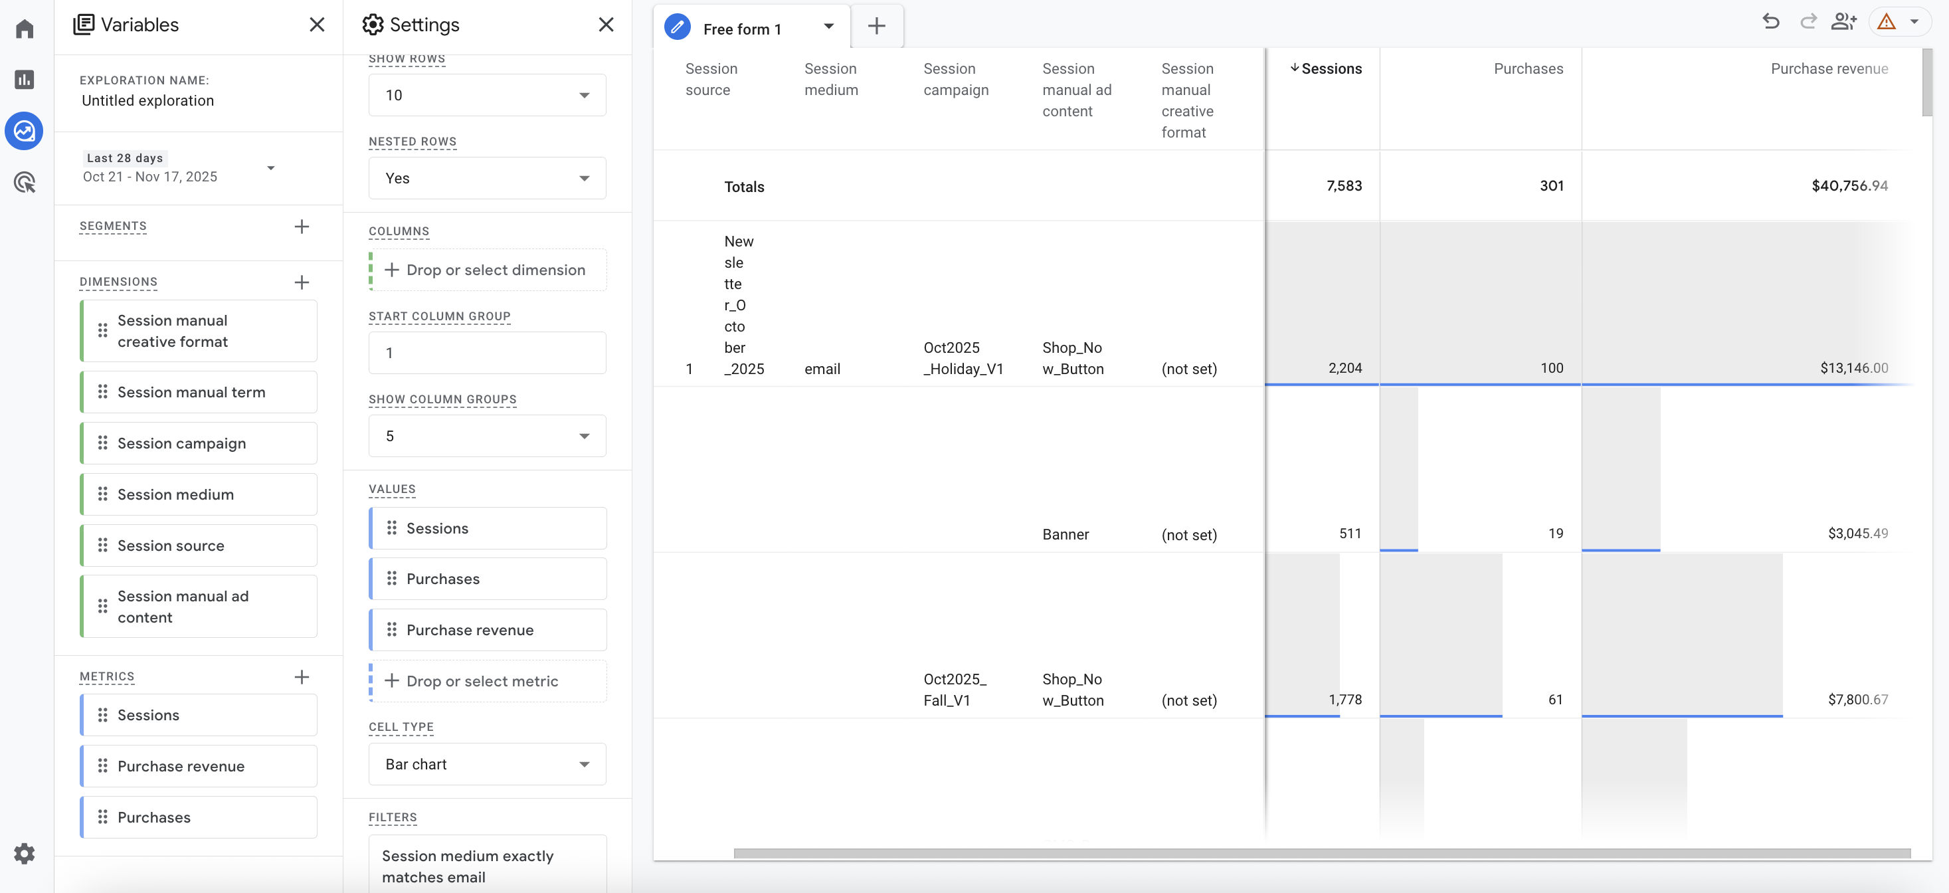Add a new segment with plus icon
Image resolution: width=1949 pixels, height=893 pixels.
(x=301, y=227)
